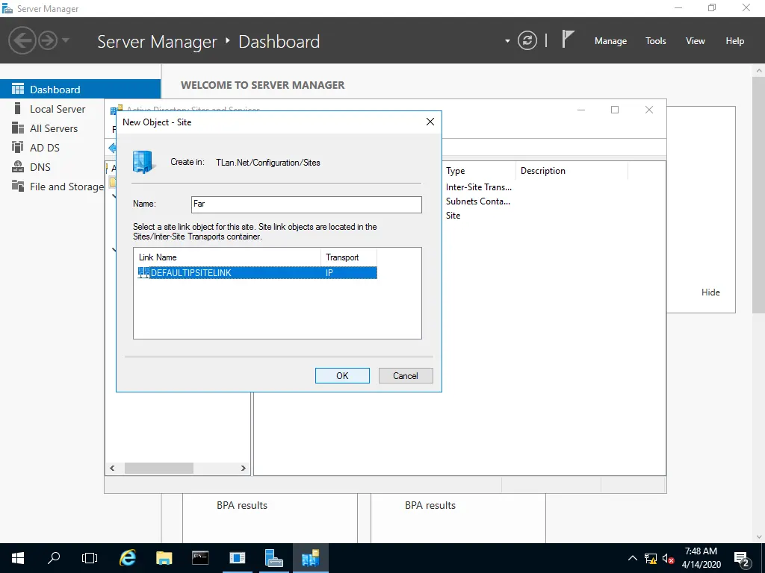Switch to Server Manager taskbar icon

pyautogui.click(x=273, y=558)
